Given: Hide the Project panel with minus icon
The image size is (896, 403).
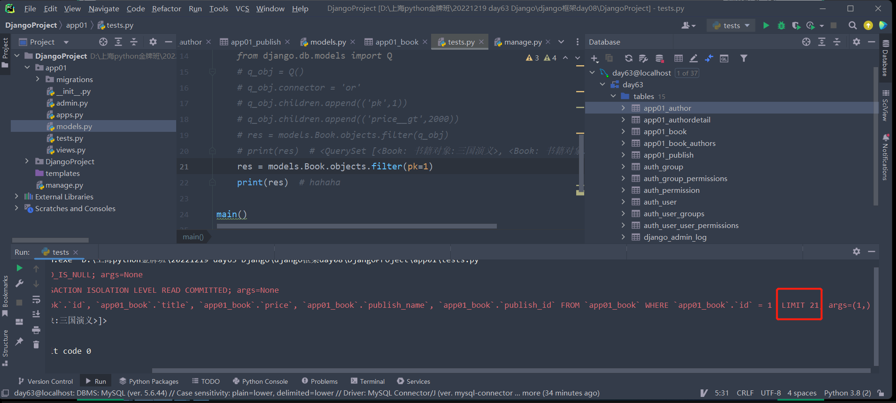Looking at the screenshot, I should pos(168,42).
